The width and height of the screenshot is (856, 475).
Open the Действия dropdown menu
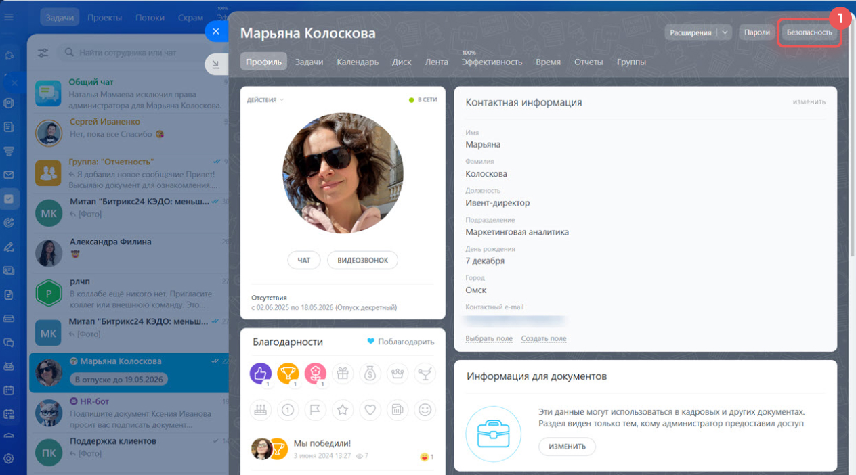[265, 100]
